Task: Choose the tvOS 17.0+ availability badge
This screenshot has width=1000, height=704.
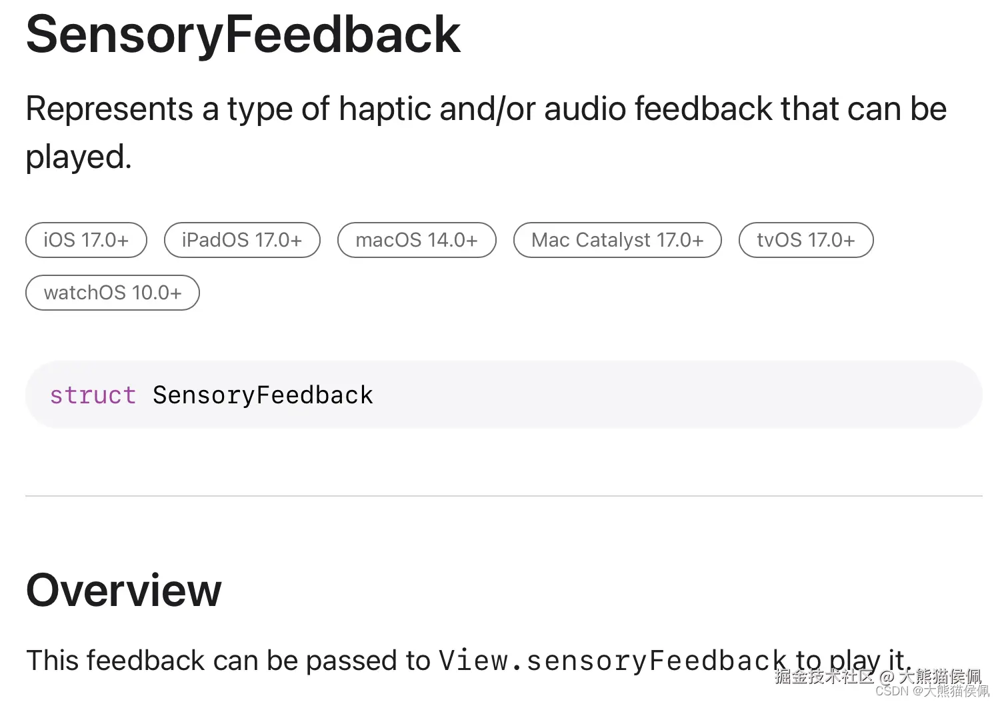Action: 806,240
